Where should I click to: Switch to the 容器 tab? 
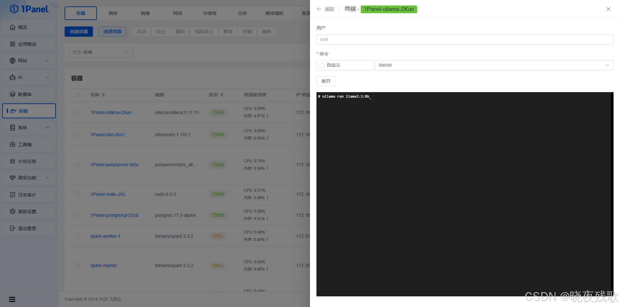(x=81, y=13)
